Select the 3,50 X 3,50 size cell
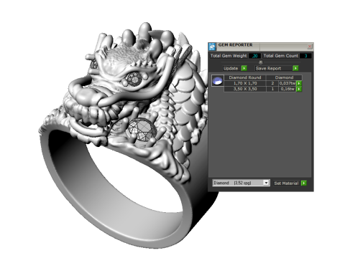This screenshot has height=258, width=345. (x=245, y=89)
